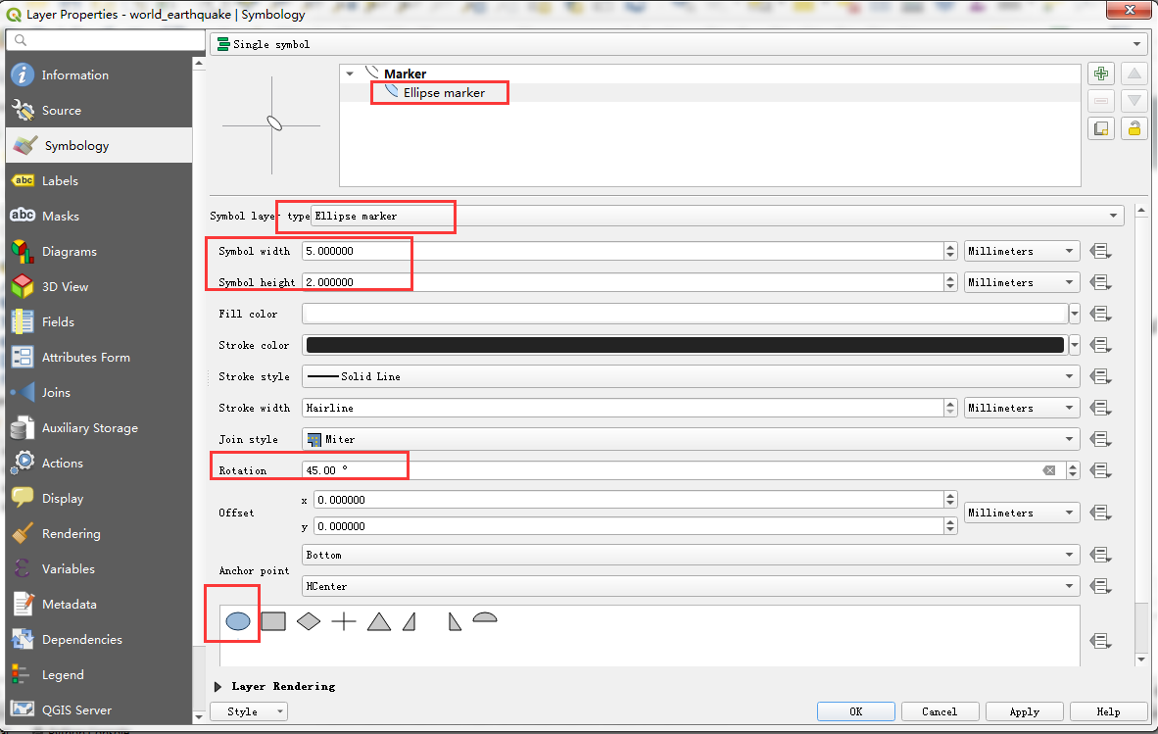Select the semicircle shape
The image size is (1158, 734).
point(485,617)
